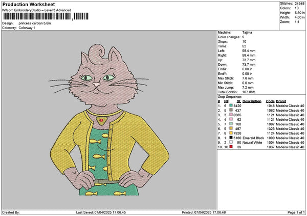Image resolution: width=307 pixels, height=216 pixels.
Task: Click 'Wilcom EmbroideryStudio – Level 3 Advanced' text
Action: coord(37,10)
